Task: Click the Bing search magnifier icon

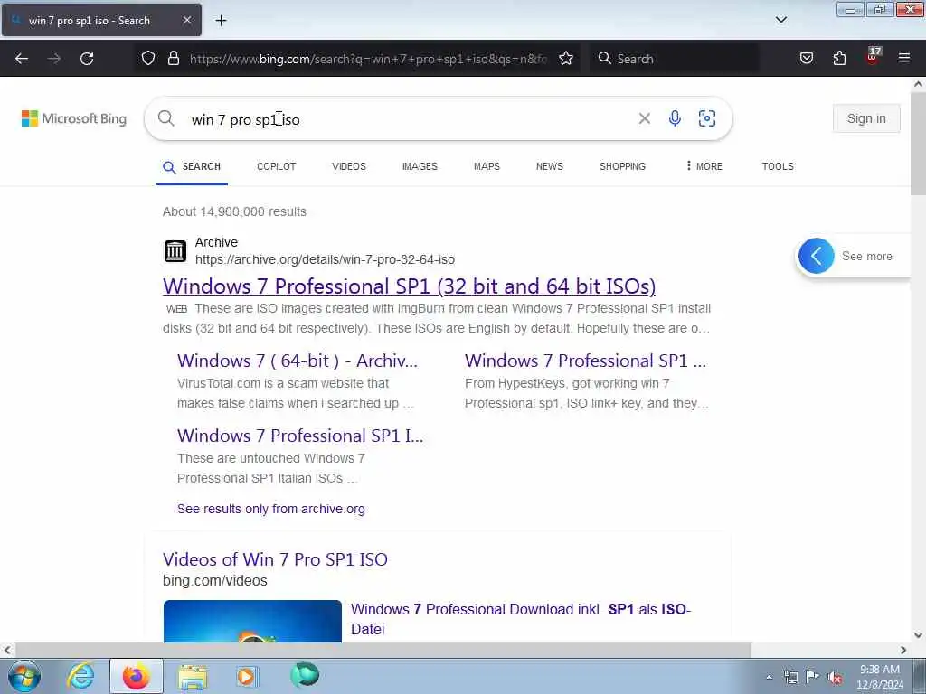Action: click(166, 118)
